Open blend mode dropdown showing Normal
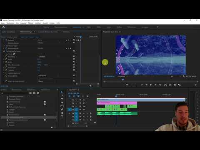This screenshot has width=200, height=150. point(49,43)
